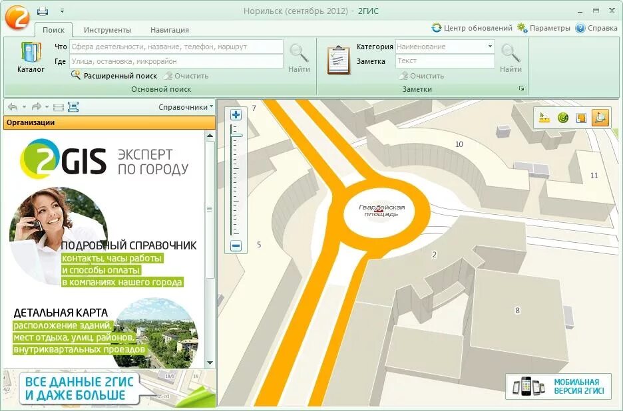Click building number 5 on map
Image resolution: width=623 pixels, height=411 pixels.
pyautogui.click(x=259, y=245)
